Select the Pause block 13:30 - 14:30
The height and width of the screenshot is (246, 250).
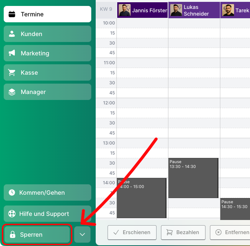tap(193, 178)
